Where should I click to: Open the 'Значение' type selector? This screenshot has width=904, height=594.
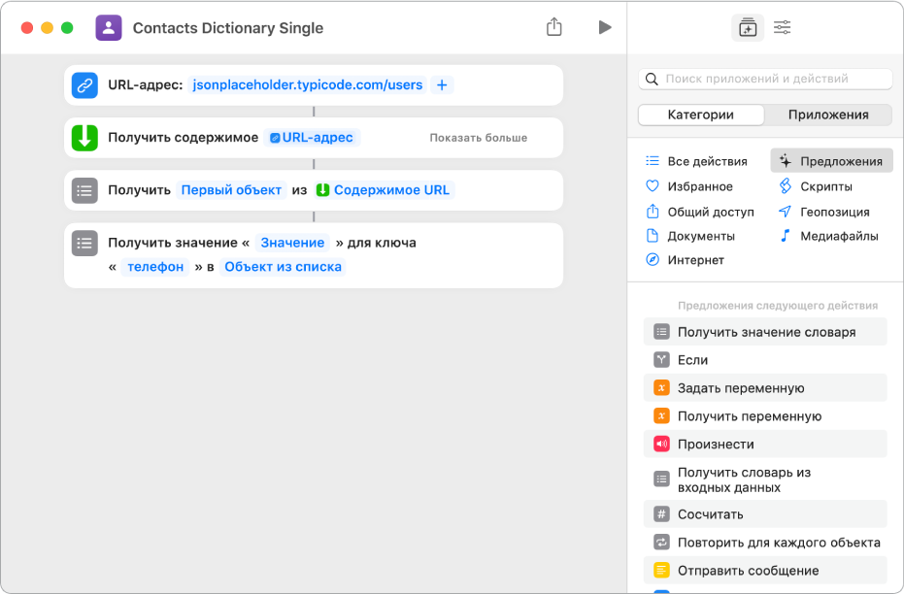[x=292, y=243]
